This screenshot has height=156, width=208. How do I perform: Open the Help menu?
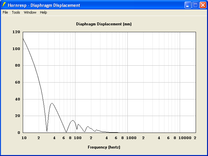(x=44, y=12)
